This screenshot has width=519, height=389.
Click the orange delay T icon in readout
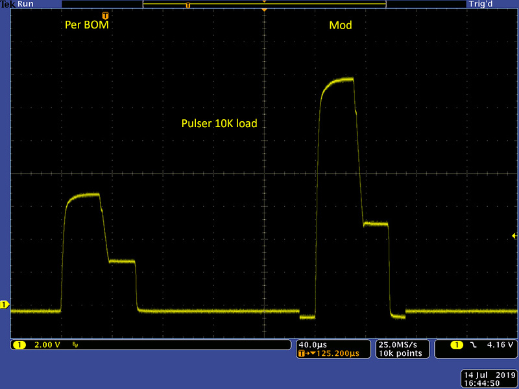tap(302, 353)
